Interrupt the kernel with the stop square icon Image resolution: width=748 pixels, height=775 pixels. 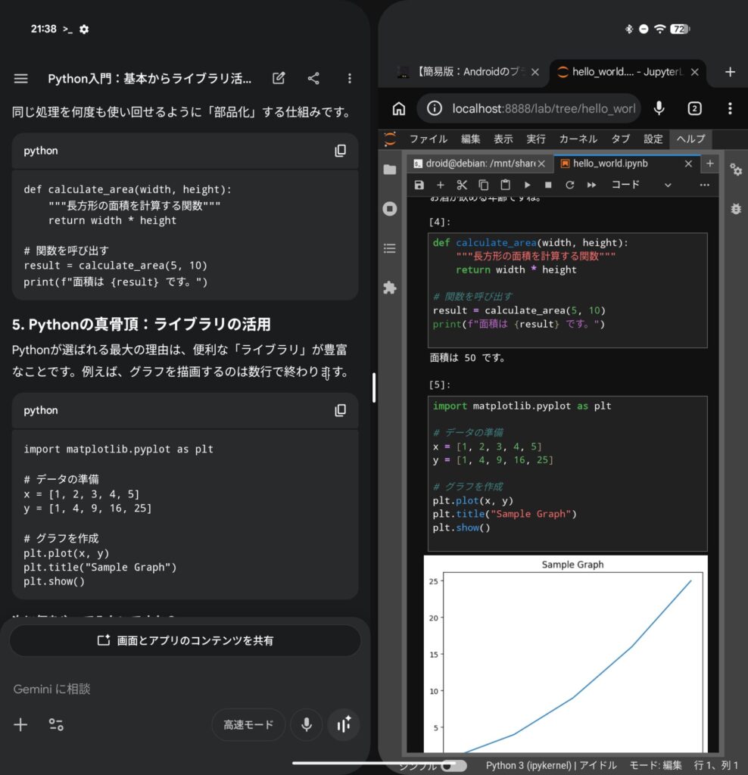548,185
